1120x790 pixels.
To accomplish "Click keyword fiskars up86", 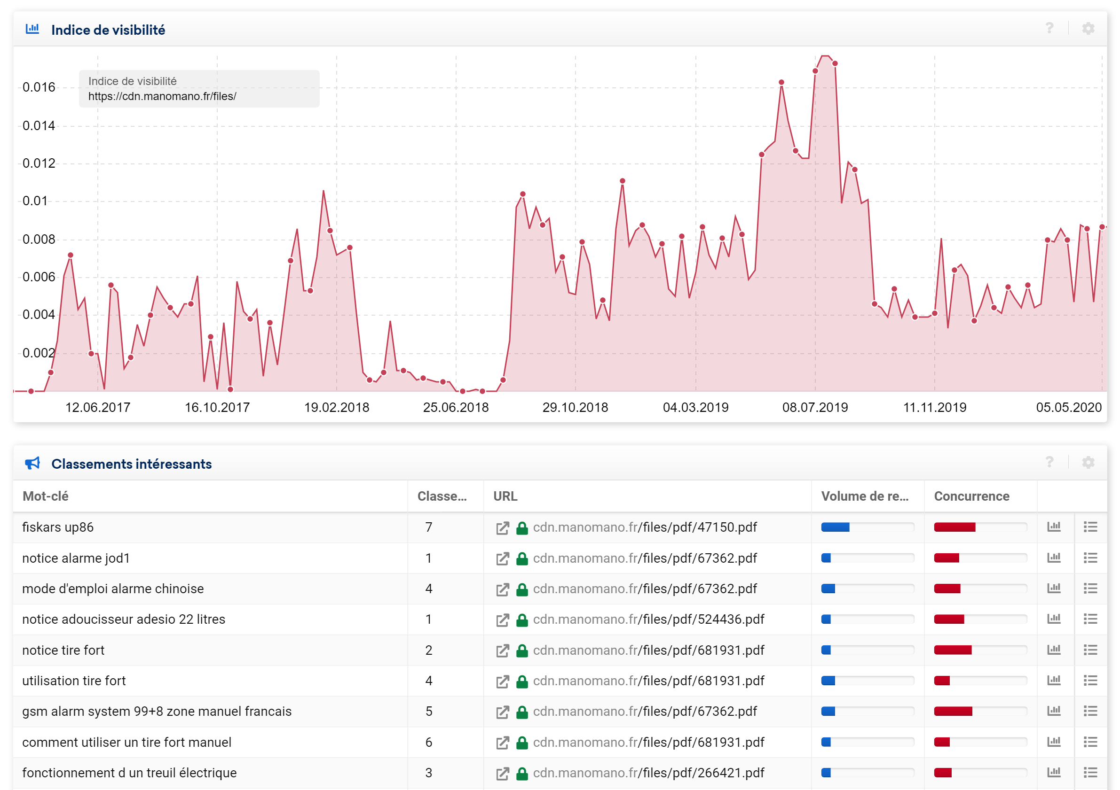I will pos(57,527).
